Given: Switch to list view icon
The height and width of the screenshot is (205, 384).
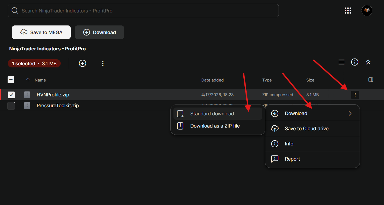Looking at the screenshot, I should pyautogui.click(x=341, y=62).
